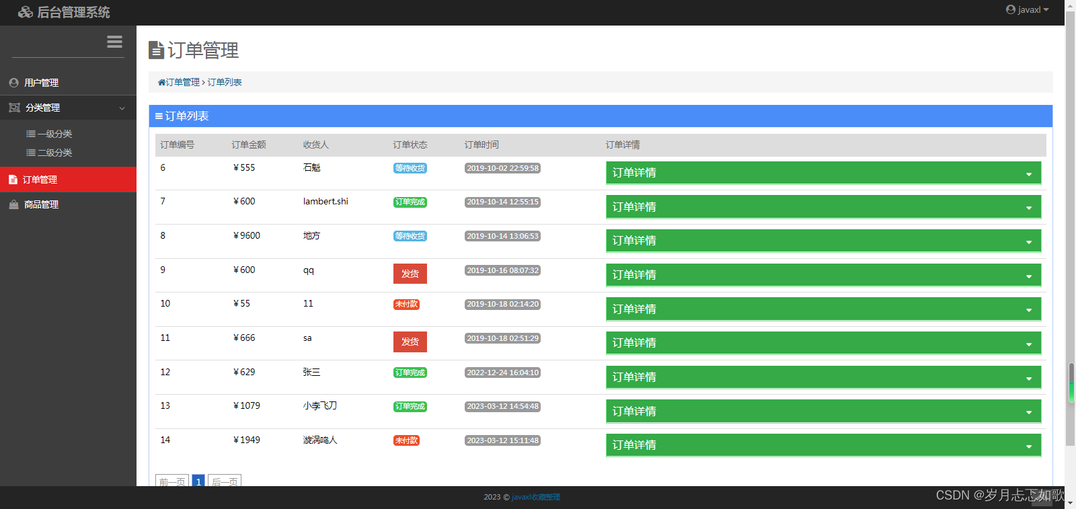Click the 等待收货 badge for order 8
Viewport: 1076px width, 509px height.
click(x=410, y=236)
